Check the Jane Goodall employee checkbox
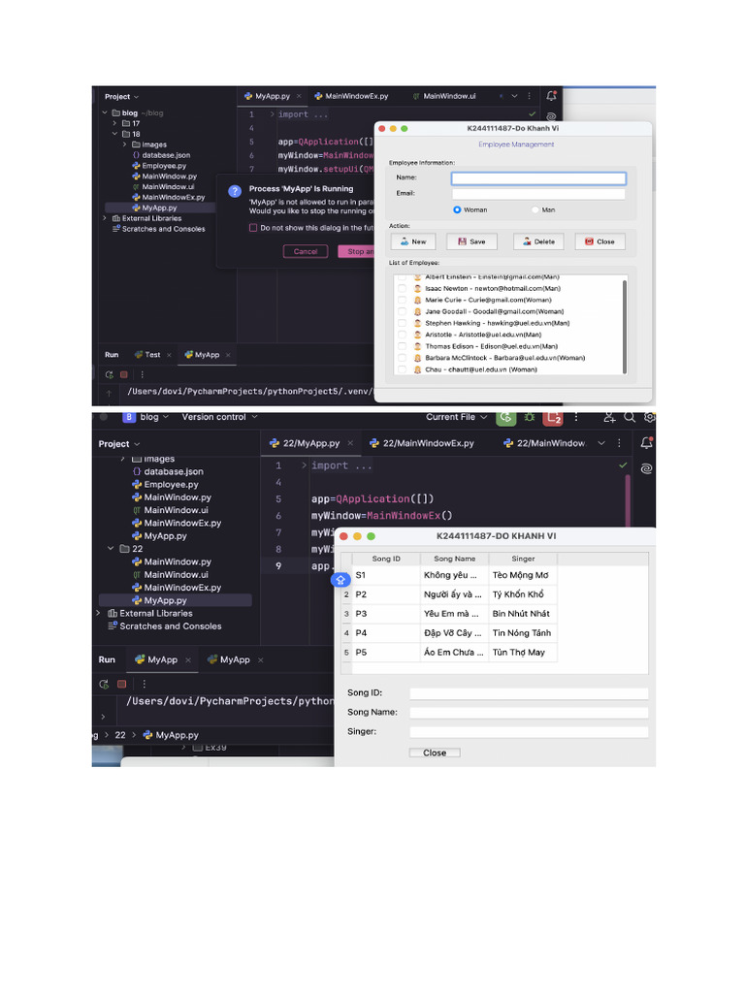 [x=402, y=311]
